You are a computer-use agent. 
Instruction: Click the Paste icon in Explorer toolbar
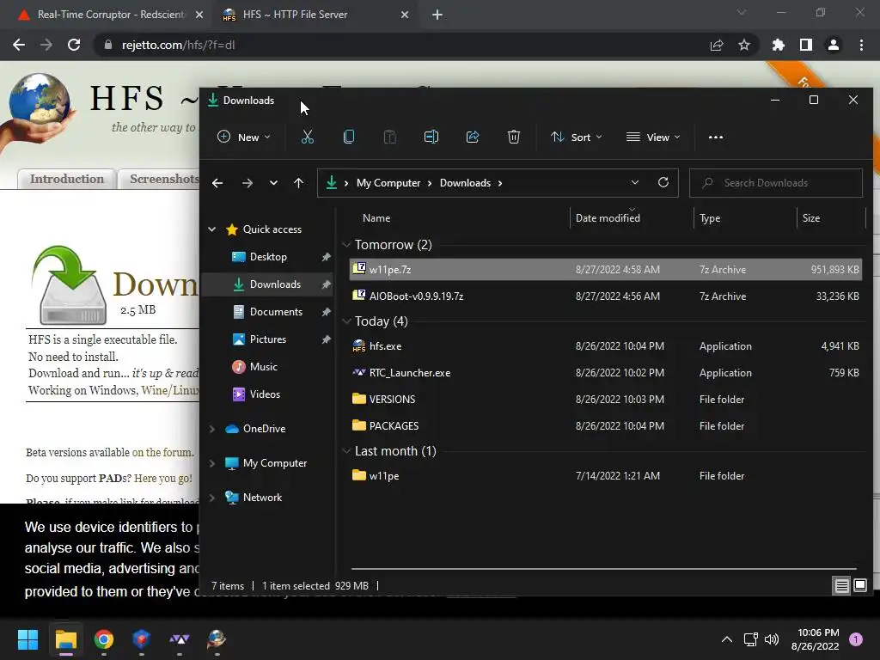(389, 137)
